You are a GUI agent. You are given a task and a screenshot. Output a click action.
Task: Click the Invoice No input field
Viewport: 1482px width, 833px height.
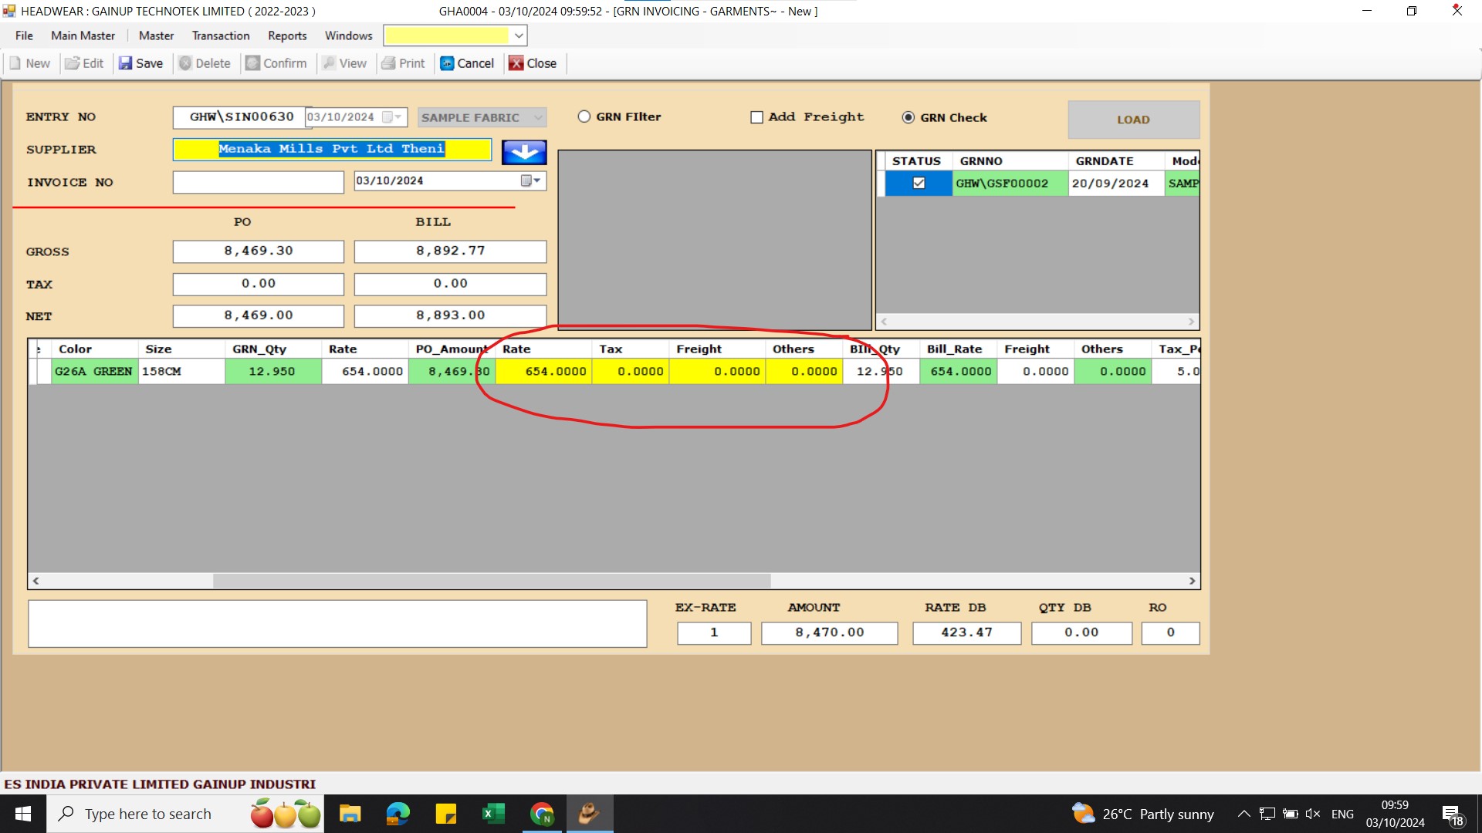[258, 182]
